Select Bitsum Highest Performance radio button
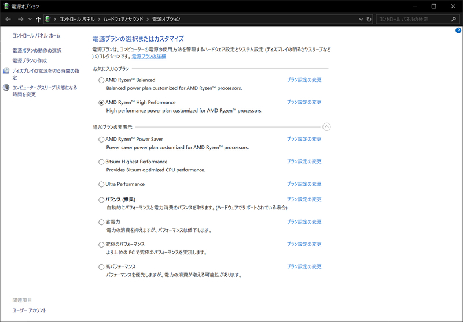The width and height of the screenshot is (463, 322). pos(101,162)
